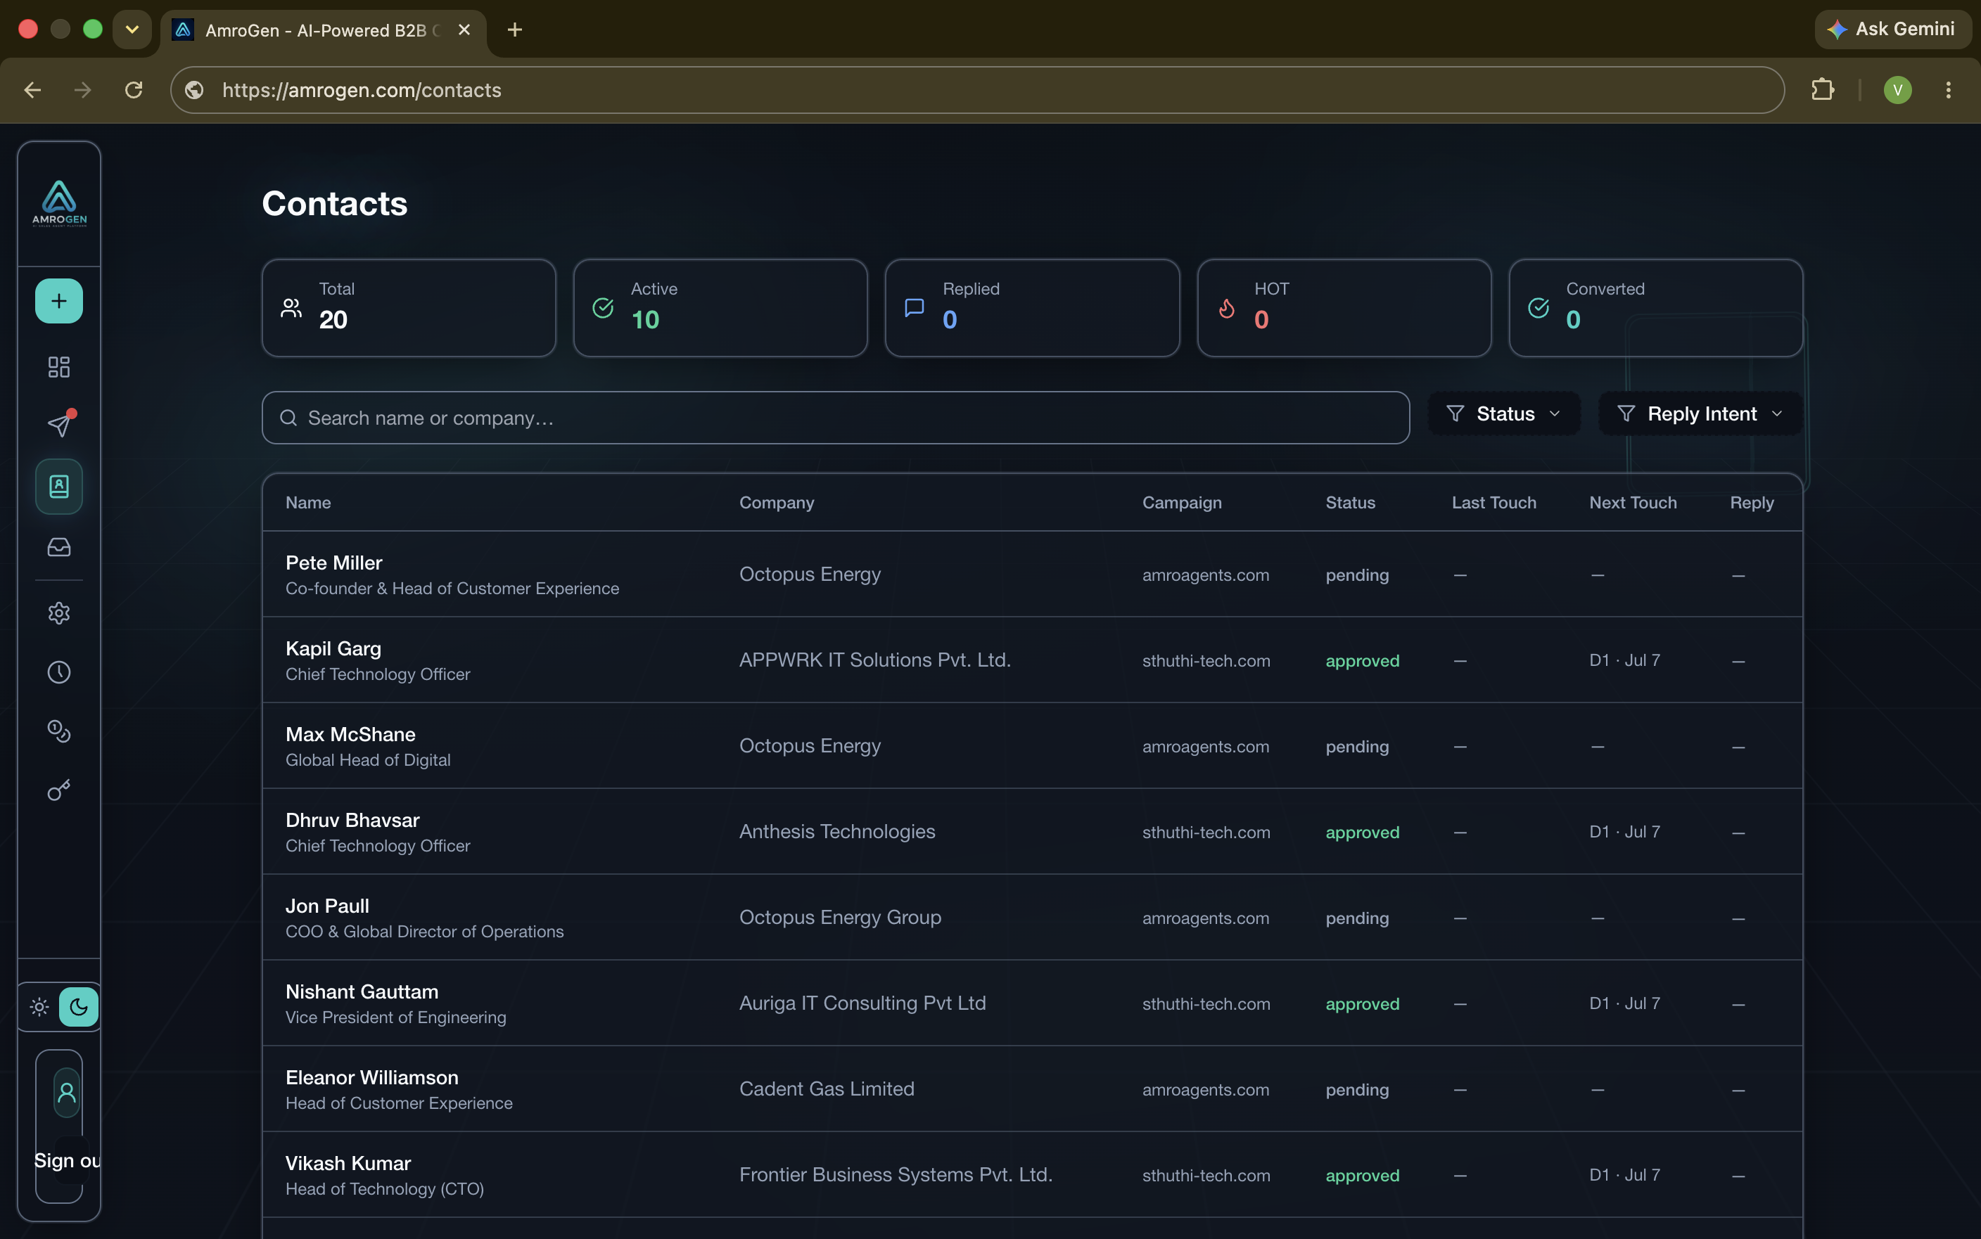
Task: Open the inbox tray icon
Action: click(x=59, y=546)
